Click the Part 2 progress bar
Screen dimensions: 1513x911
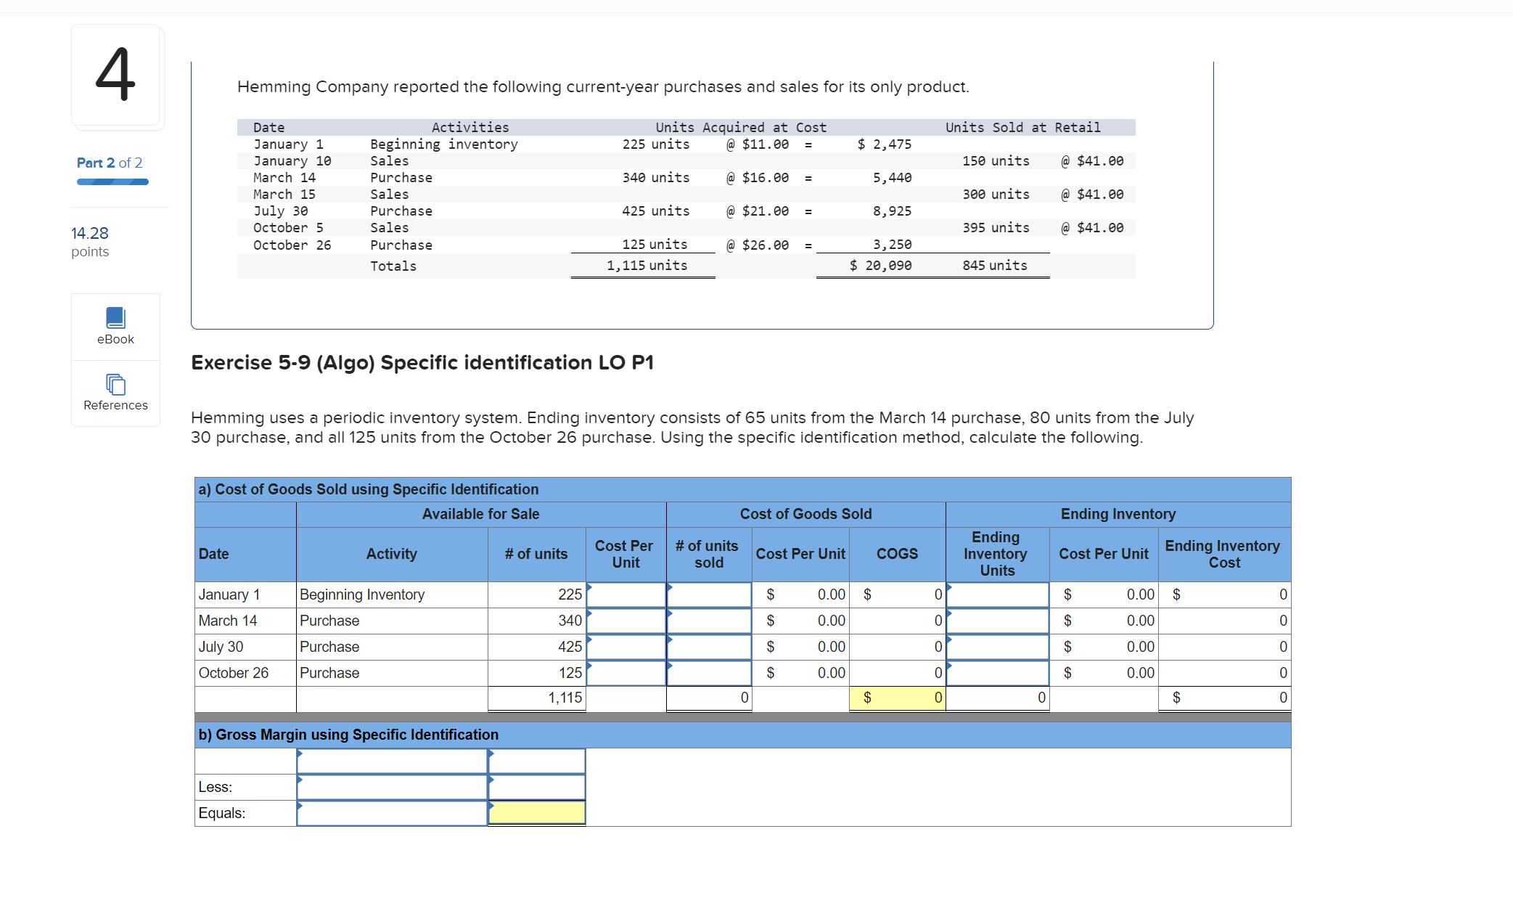pyautogui.click(x=112, y=182)
